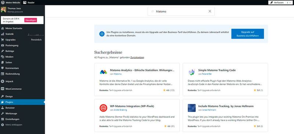Open Include Matomo Tracking, by Jonas Hellmann title
Screen dimensions: 294x134
point(226,106)
